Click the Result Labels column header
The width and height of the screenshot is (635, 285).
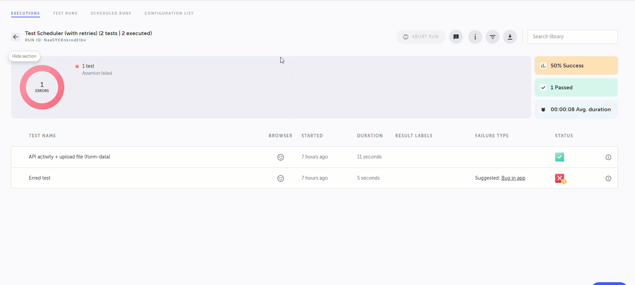[414, 136]
